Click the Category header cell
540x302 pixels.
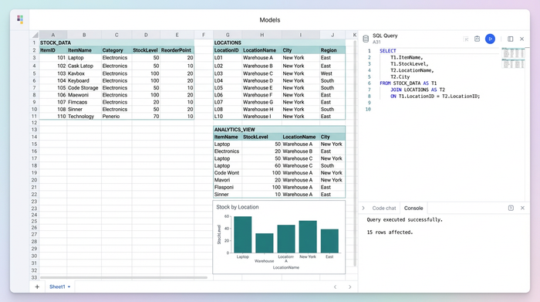pyautogui.click(x=116, y=50)
